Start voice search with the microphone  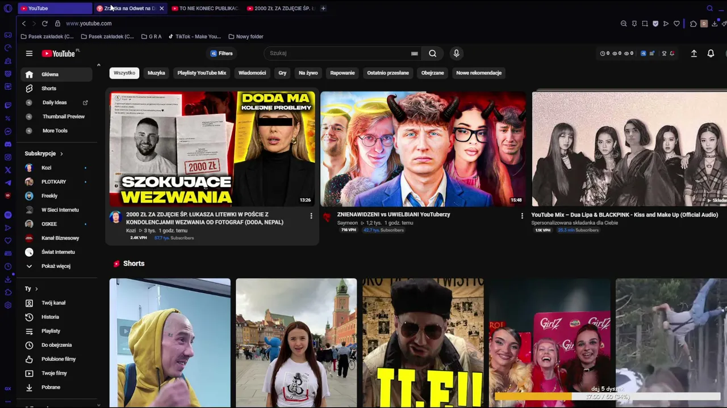(456, 53)
